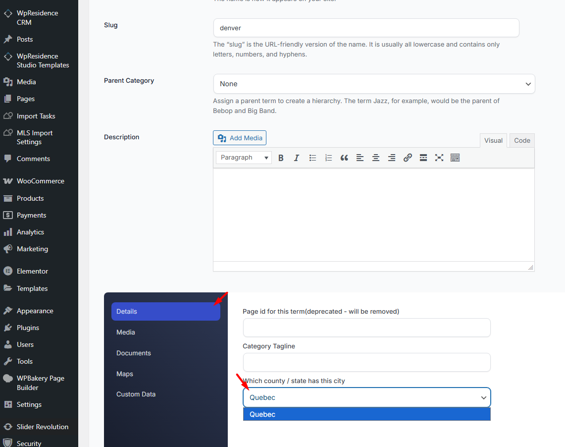565x447 pixels.
Task: Switch to the Code editor tab
Action: pyautogui.click(x=522, y=141)
